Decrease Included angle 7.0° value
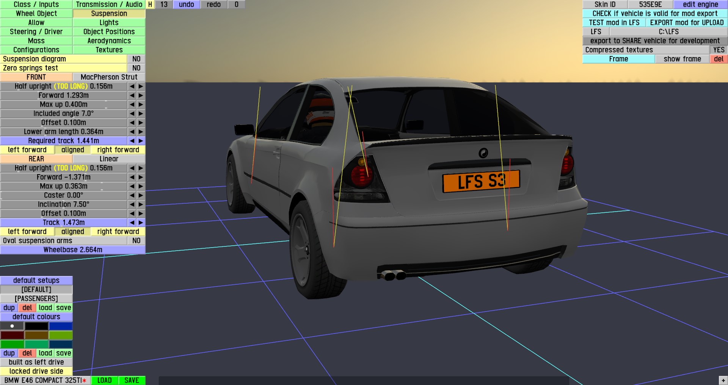Viewport: 728px width, 385px height. coord(132,114)
